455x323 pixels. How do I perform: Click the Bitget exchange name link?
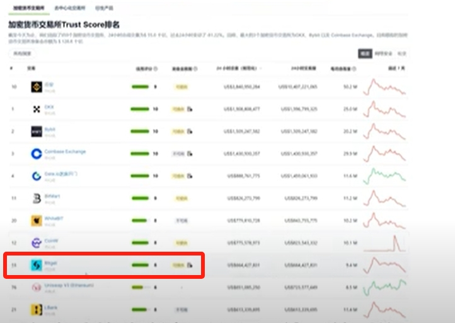pos(51,262)
